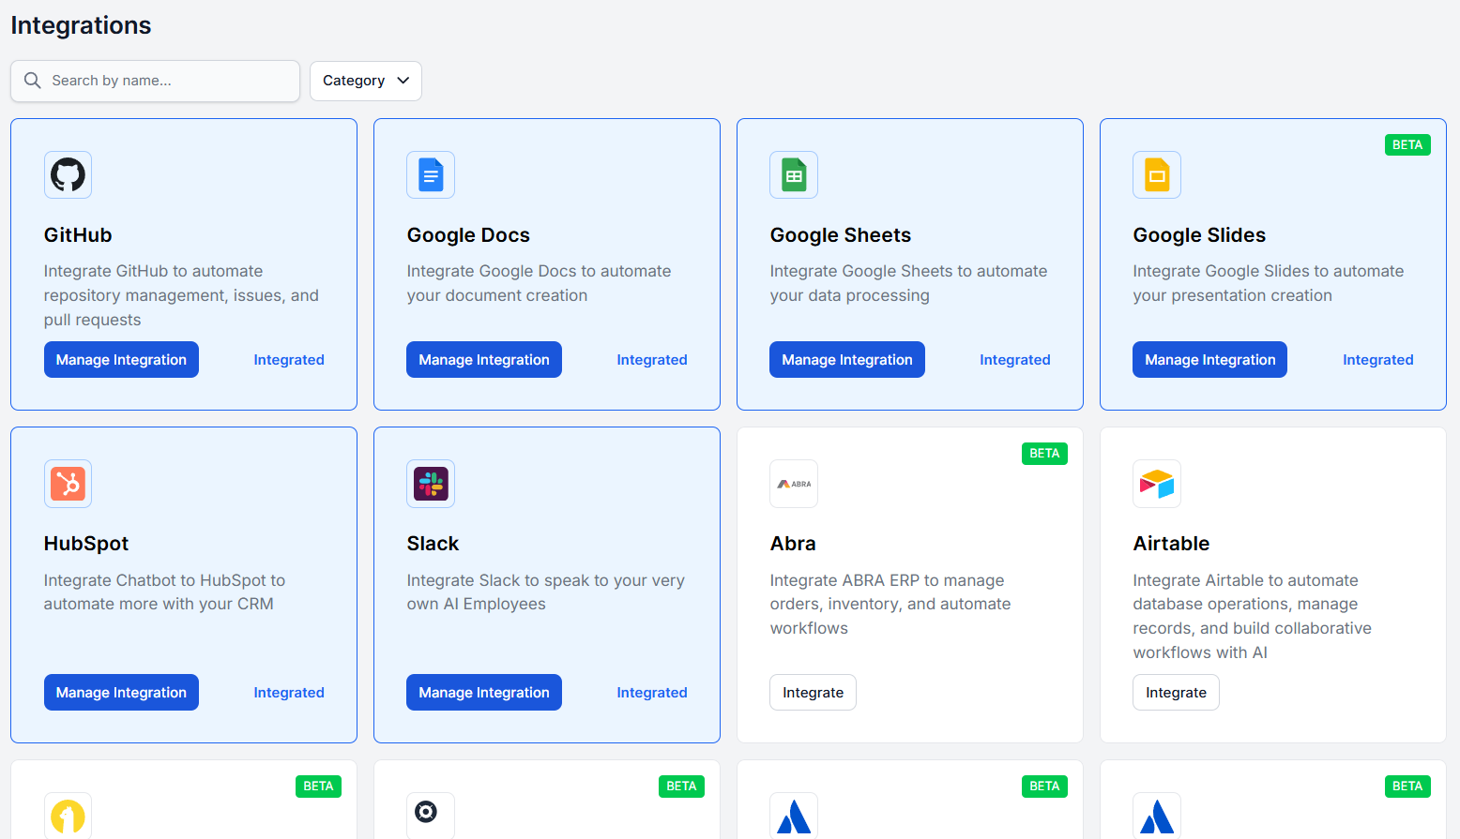1460x839 pixels.
Task: Click the Category dropdown chevron arrow
Action: [x=403, y=81]
